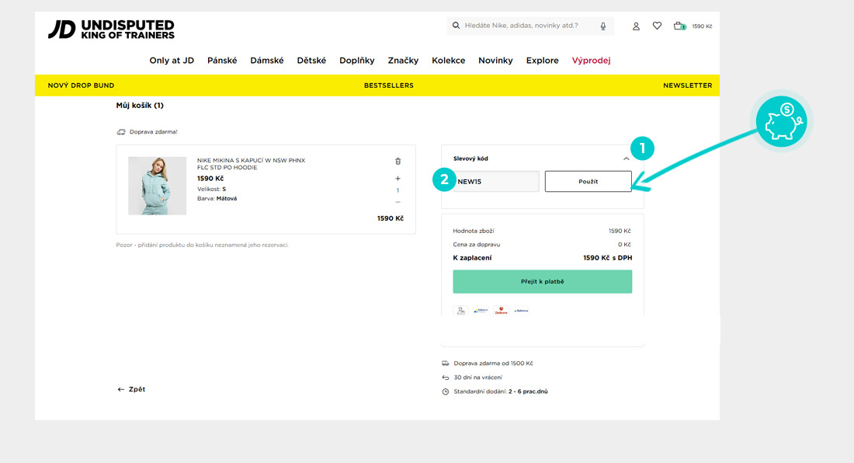Click the microphone voice search icon
Viewport: 854px width, 463px height.
(x=603, y=26)
